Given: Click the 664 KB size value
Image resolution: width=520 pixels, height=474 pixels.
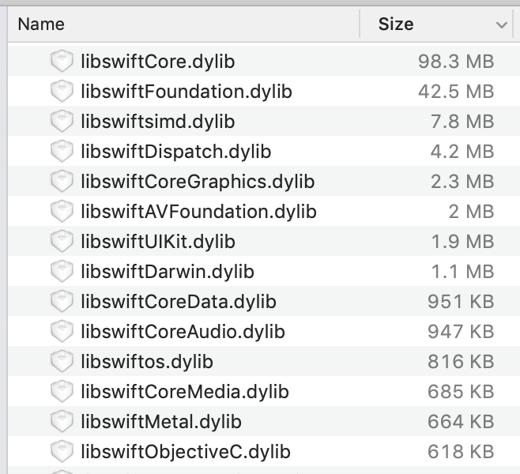Looking at the screenshot, I should click(x=461, y=422).
